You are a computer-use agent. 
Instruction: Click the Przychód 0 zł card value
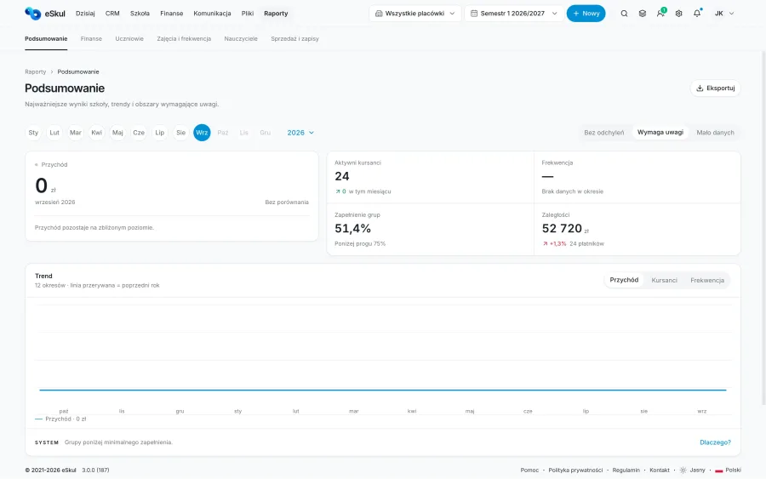[45, 186]
